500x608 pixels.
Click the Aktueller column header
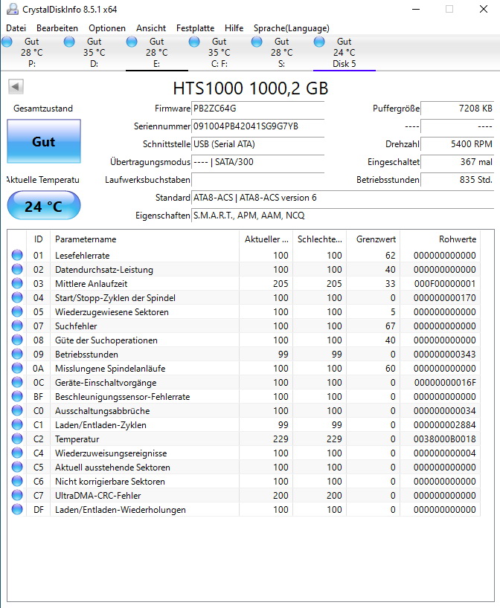coord(266,239)
